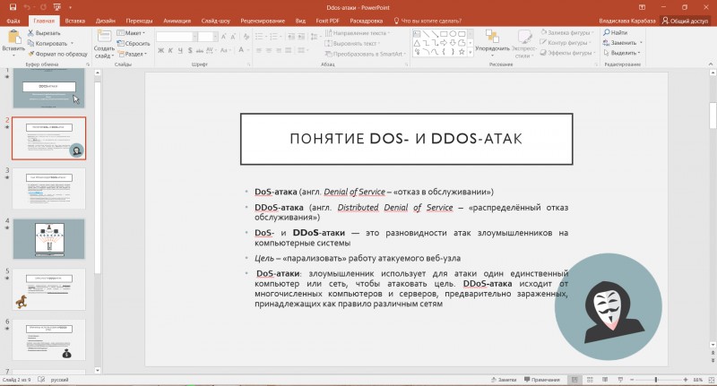Start slideshow from status bar icon

click(x=620, y=380)
